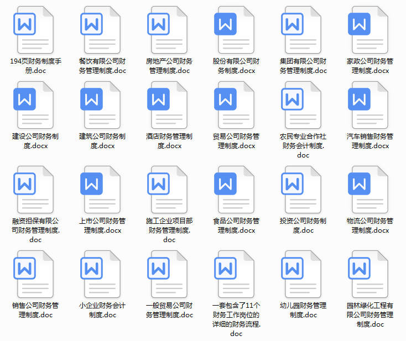
Task: Click the label 餐饮有限公司财务管理制度.doc
Action: click(102, 66)
